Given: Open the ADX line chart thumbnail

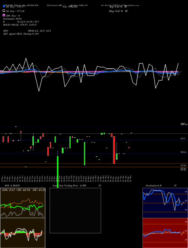Looking at the screenshot, I should (23, 203).
